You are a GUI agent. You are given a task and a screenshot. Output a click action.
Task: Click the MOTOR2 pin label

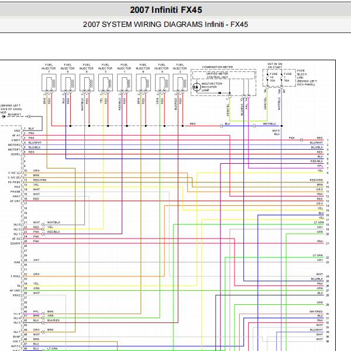(14, 145)
